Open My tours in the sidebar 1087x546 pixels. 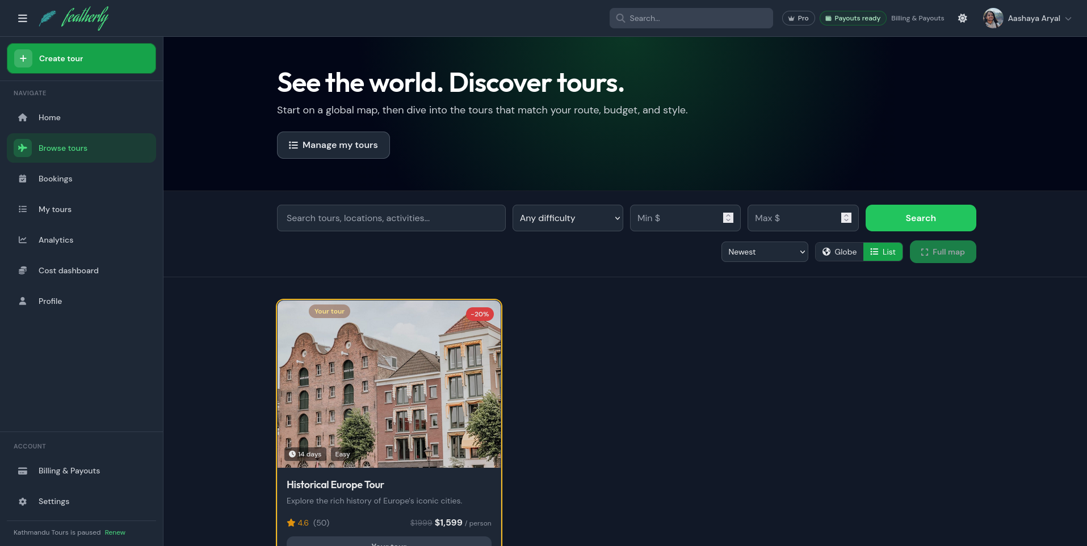point(81,209)
